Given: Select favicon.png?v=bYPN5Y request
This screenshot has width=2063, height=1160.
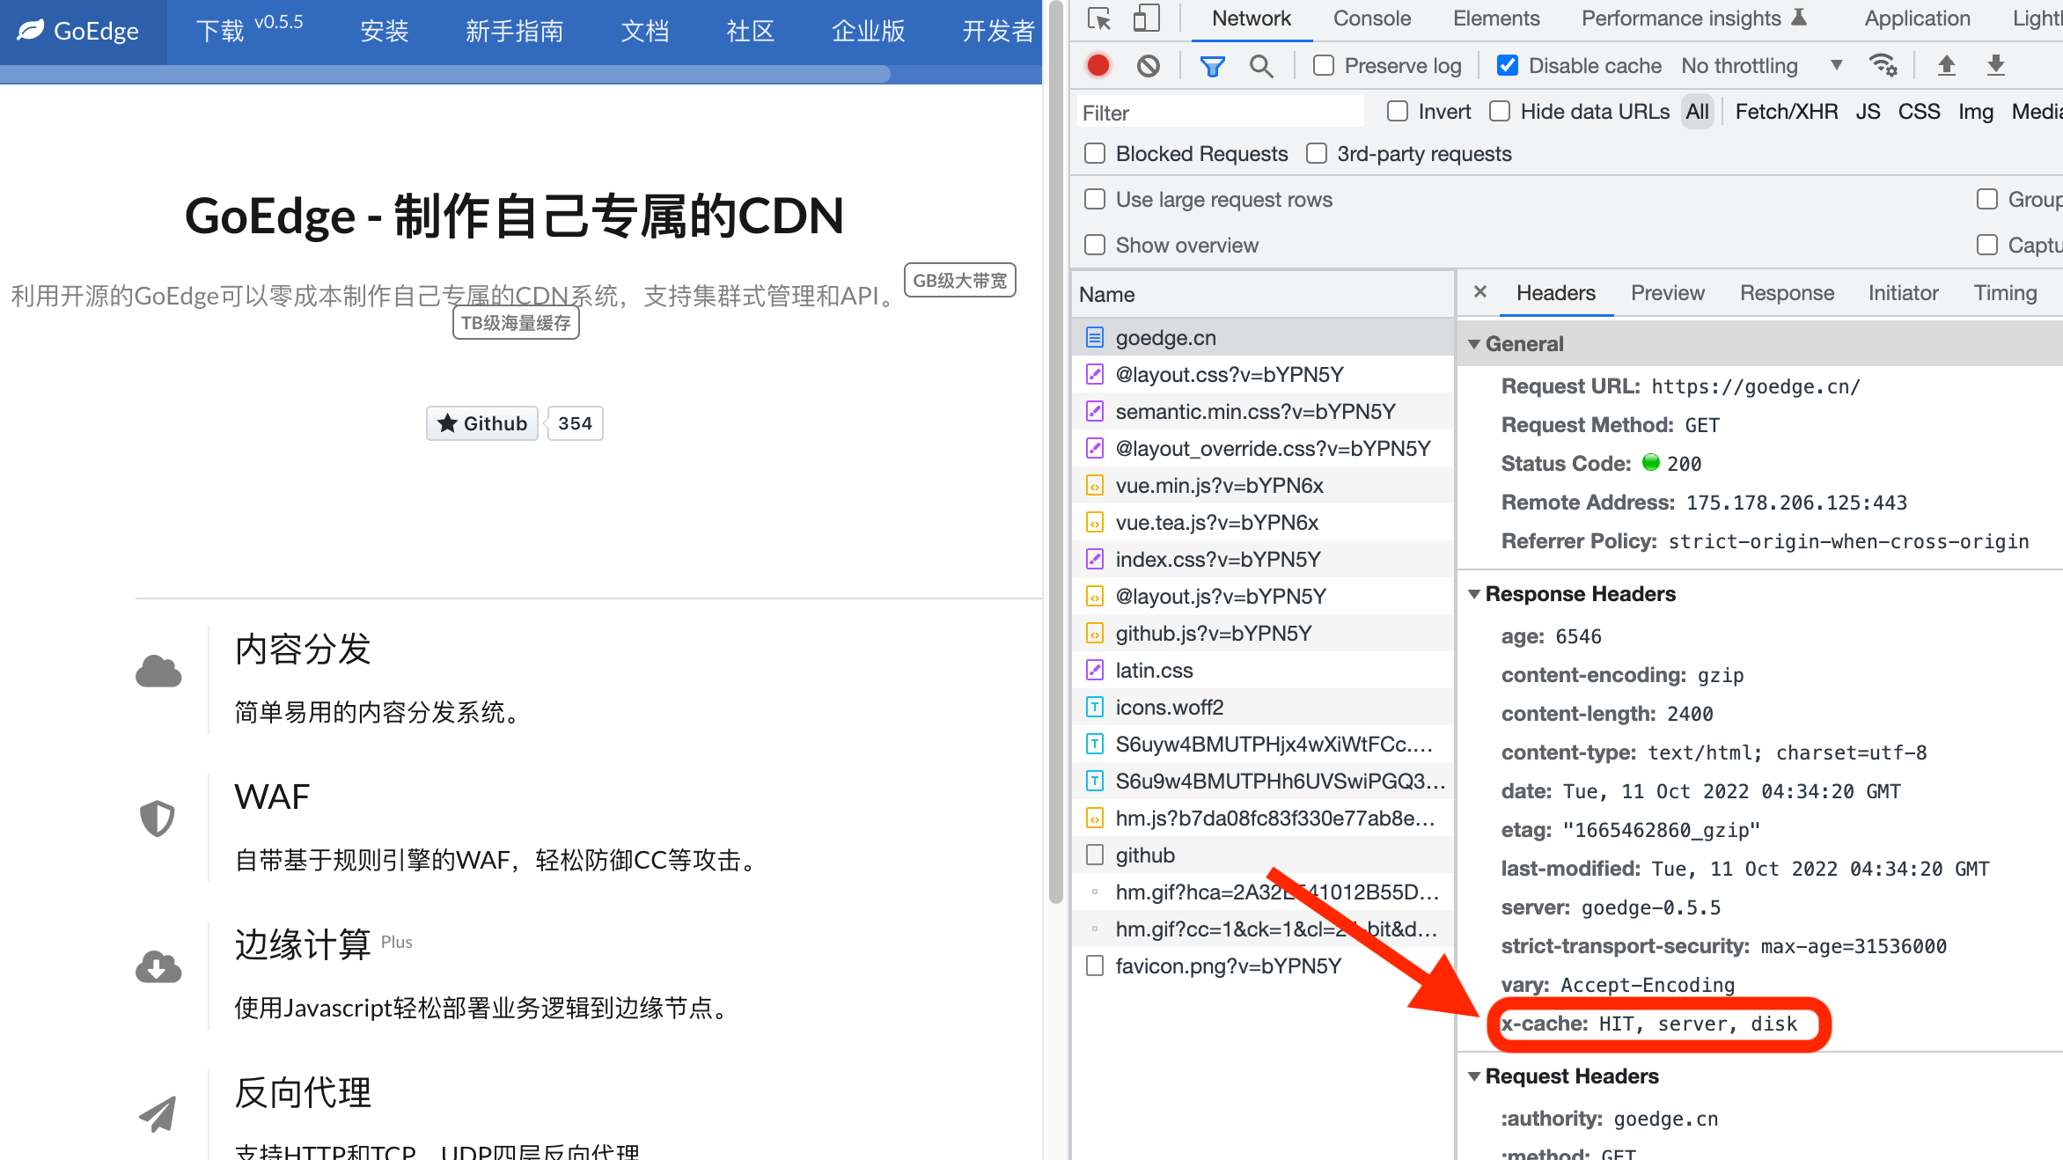Looking at the screenshot, I should [x=1262, y=965].
